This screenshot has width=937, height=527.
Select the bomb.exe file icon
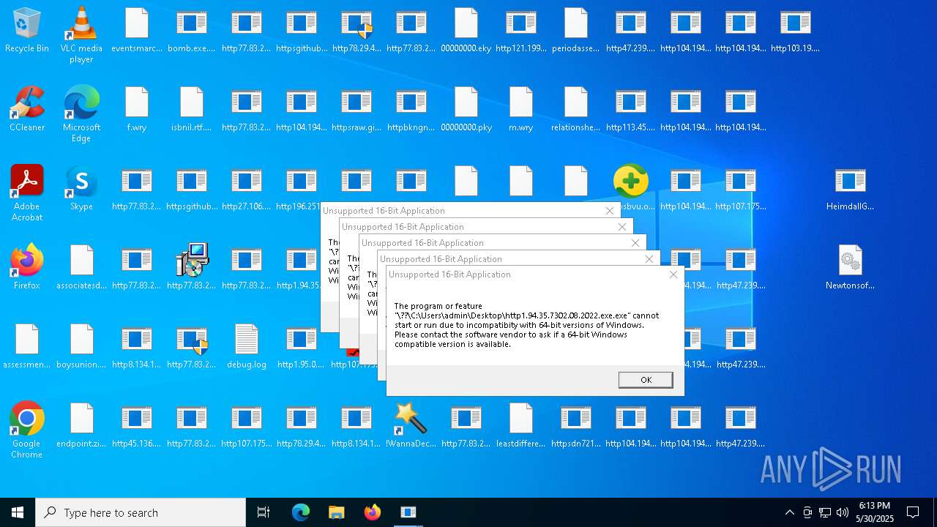click(x=192, y=31)
